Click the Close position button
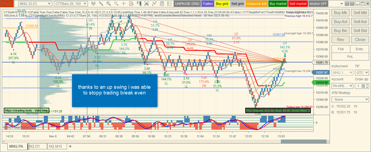 [360, 40]
